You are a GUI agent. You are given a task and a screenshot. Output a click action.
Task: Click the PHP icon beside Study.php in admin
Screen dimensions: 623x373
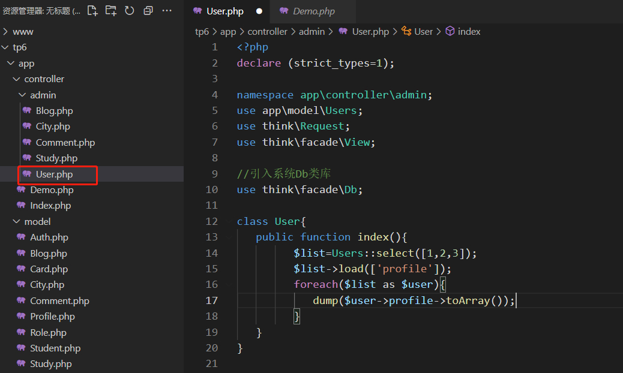coord(27,158)
